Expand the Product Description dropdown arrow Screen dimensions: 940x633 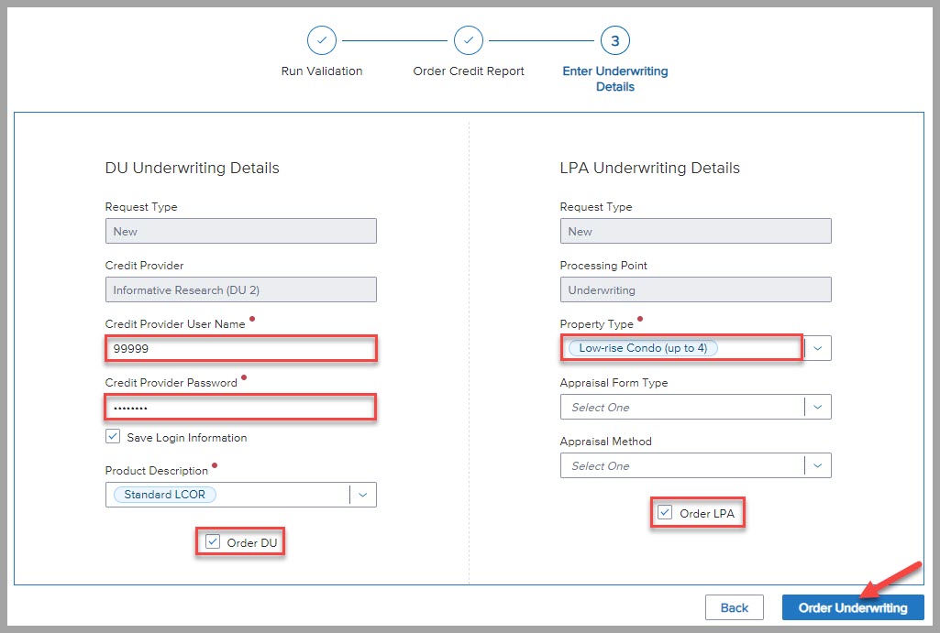362,495
